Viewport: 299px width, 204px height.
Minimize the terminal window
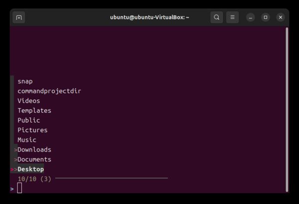click(251, 17)
